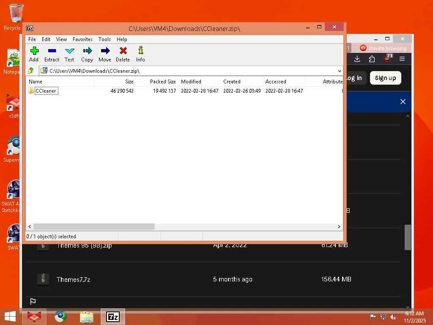The image size is (433, 325).
Task: Open the Help menu
Action: click(122, 39)
